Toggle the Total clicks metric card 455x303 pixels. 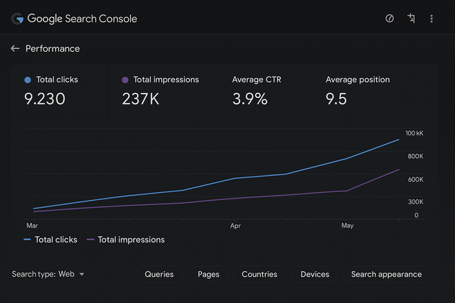pos(60,90)
